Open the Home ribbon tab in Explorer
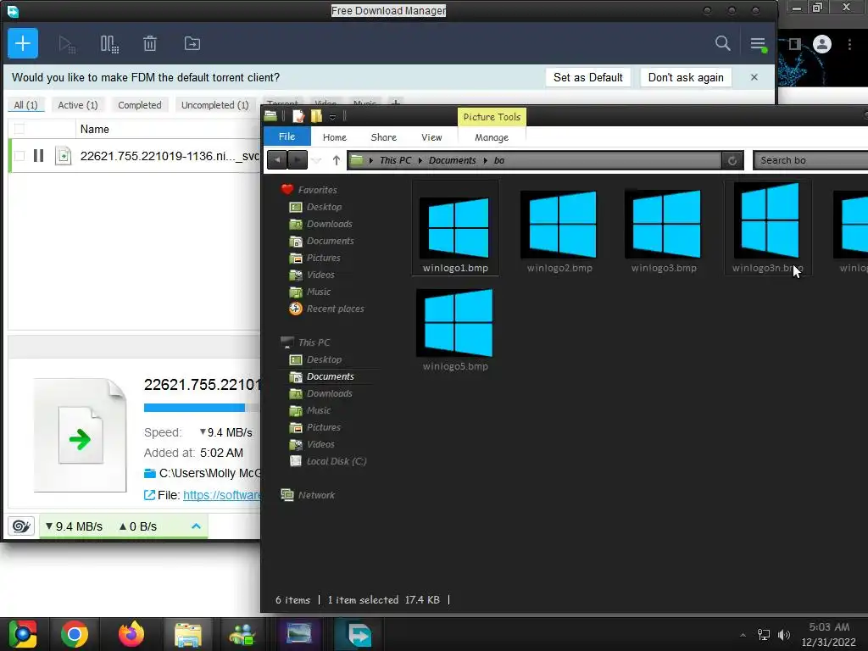868x651 pixels. click(x=334, y=137)
